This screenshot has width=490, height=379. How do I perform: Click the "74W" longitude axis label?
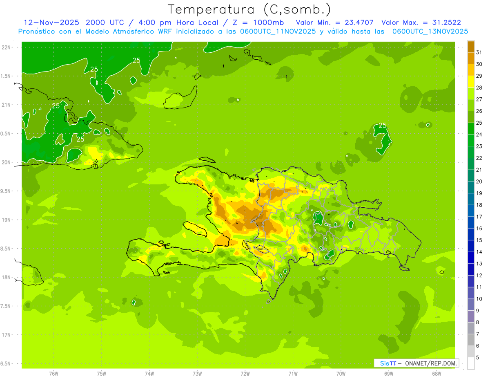(149, 374)
